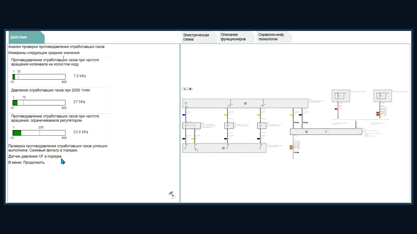The height and width of the screenshot is (234, 417).
Task: Click the 7.9 hPa idle back-pressure bar
Action: coord(39,77)
